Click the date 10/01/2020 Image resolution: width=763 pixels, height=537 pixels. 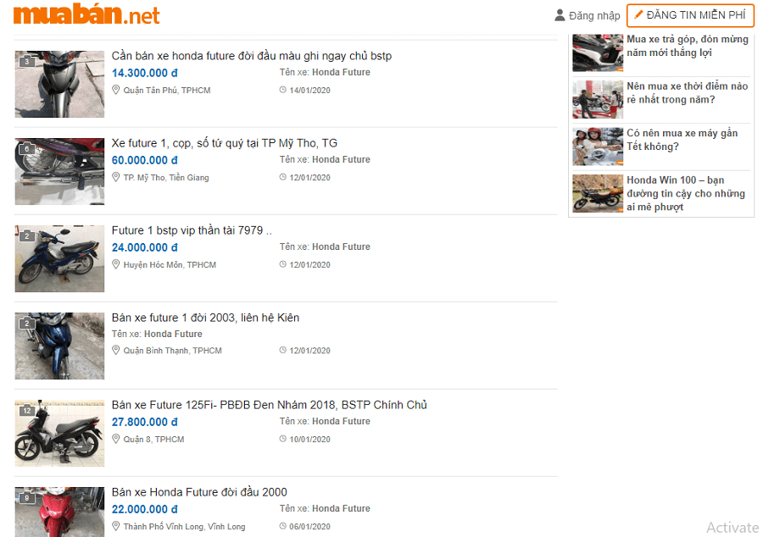tap(309, 440)
